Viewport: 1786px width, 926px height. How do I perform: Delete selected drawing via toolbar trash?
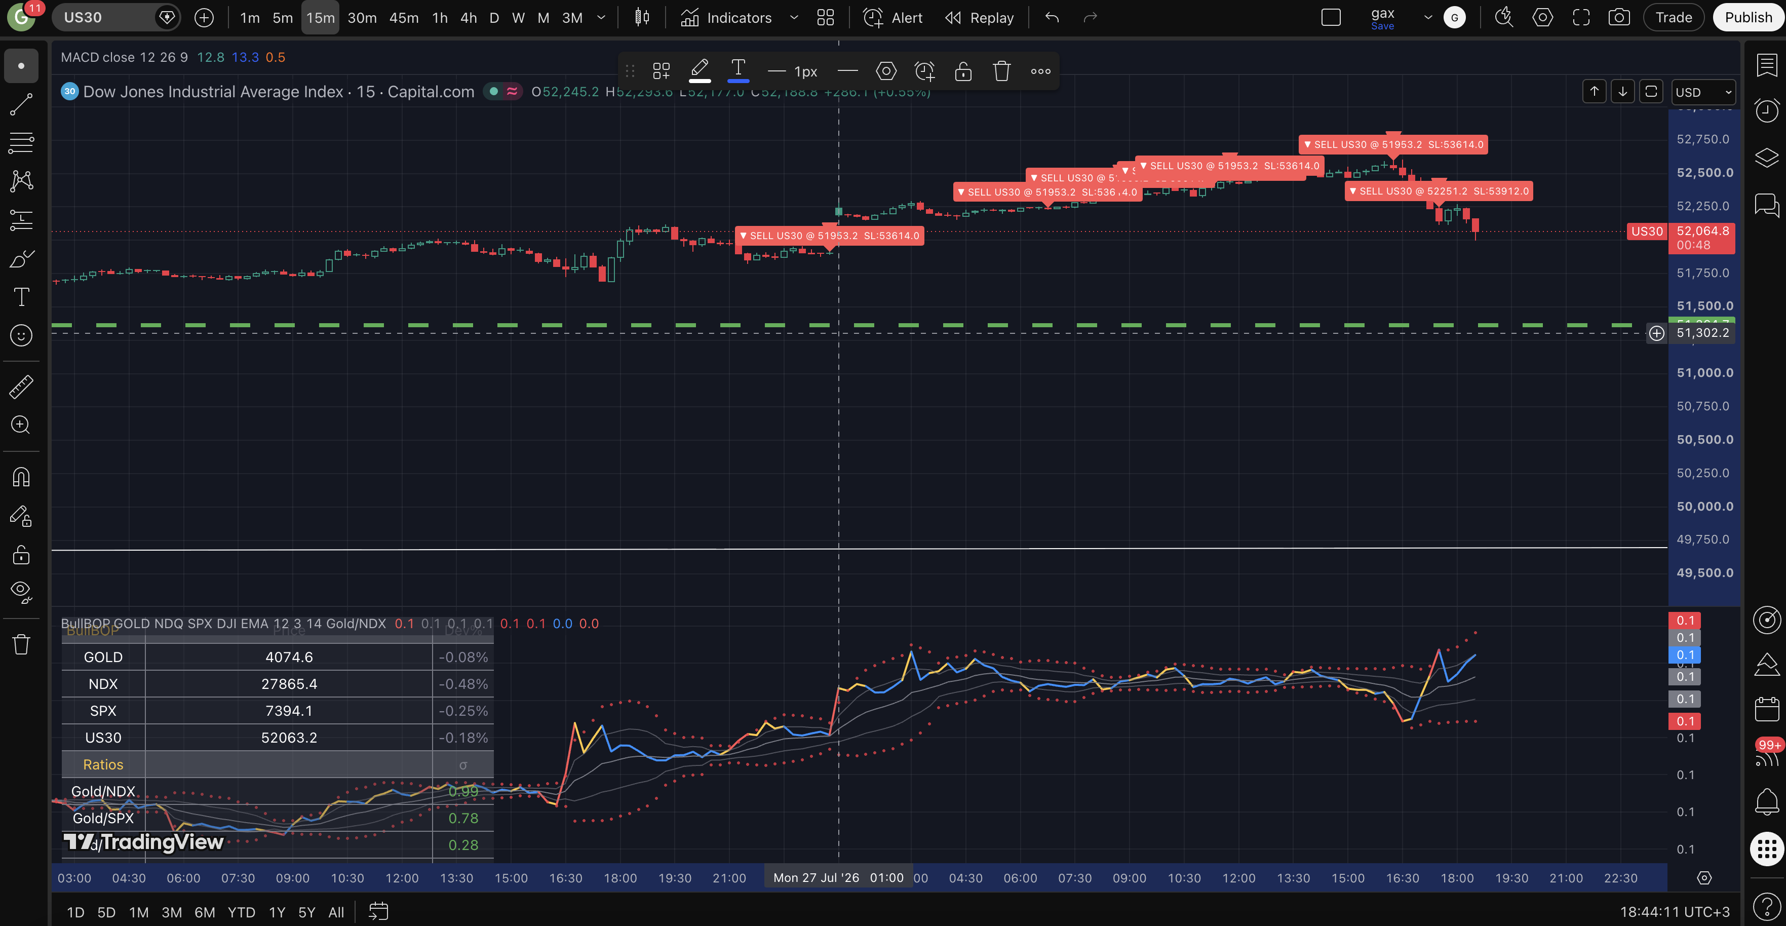point(1001,71)
